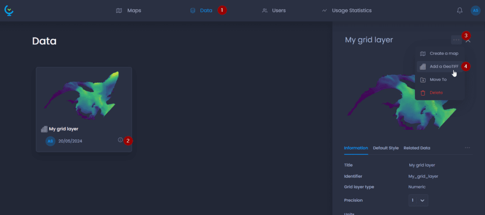The height and width of the screenshot is (215, 485).
Task: Open notifications bell
Action: point(459,10)
